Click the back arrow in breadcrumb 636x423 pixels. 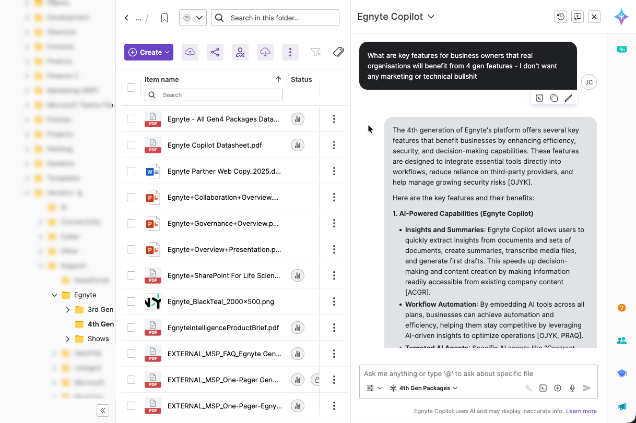coord(126,18)
